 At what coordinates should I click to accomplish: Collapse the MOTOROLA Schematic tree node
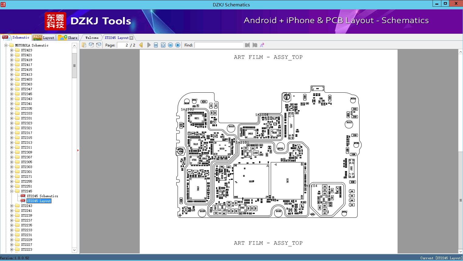pos(6,45)
